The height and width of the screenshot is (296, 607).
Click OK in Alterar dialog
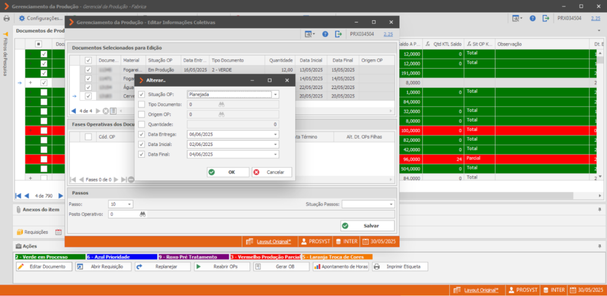[228, 172]
